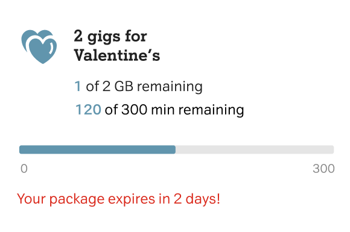Open the "2 gigs for Valentine's" package title
Screen dimensions: 350x232
117,46
